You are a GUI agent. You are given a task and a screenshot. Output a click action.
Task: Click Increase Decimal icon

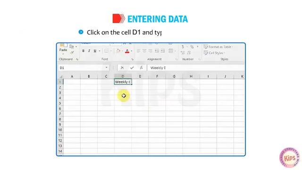pos(183,52)
